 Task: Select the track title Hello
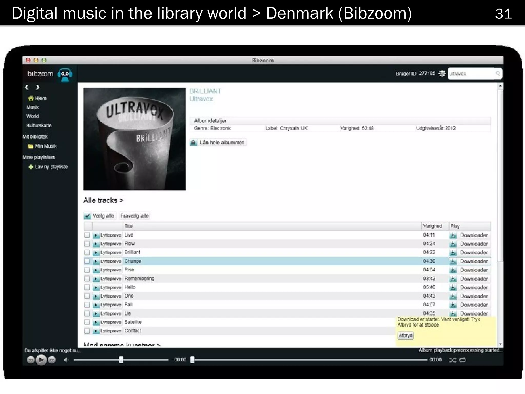point(130,287)
